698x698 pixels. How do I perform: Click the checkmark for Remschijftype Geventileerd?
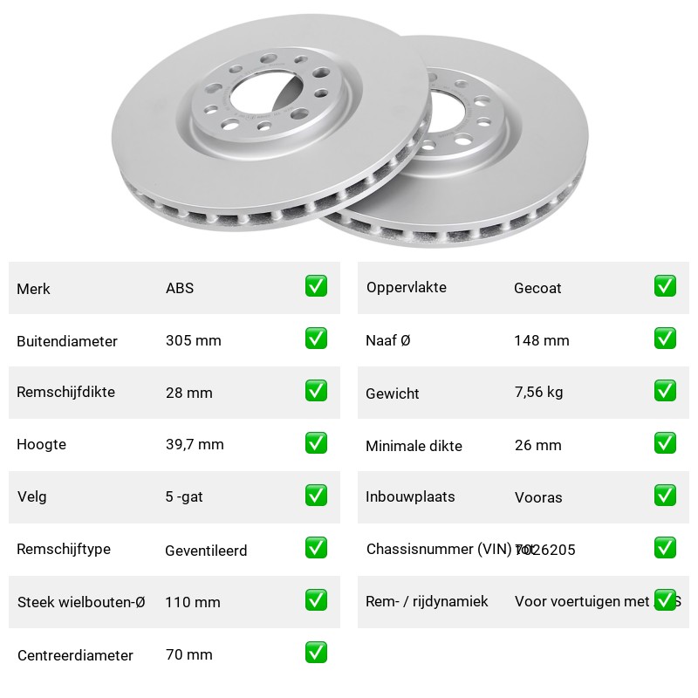click(316, 548)
